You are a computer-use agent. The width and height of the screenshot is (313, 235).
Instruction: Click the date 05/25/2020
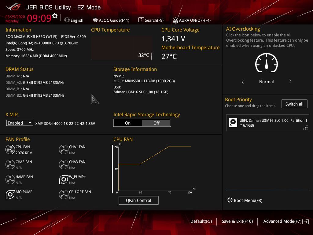click(15, 17)
